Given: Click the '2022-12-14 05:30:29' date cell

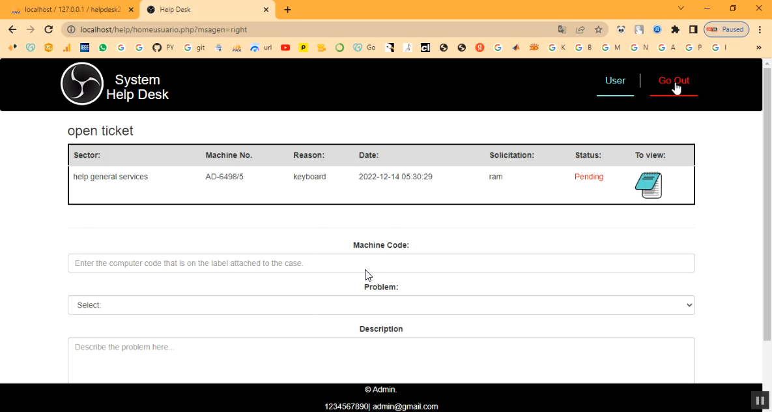Looking at the screenshot, I should tap(395, 177).
